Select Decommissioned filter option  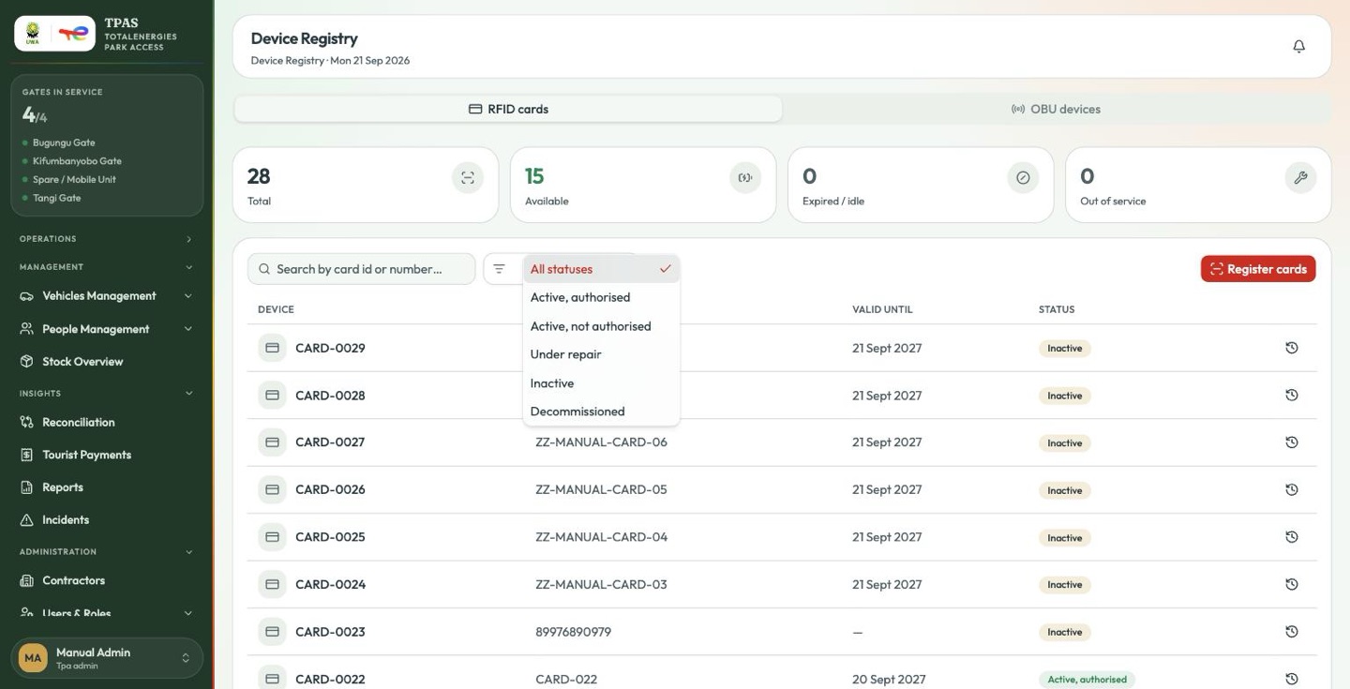[x=601, y=412]
